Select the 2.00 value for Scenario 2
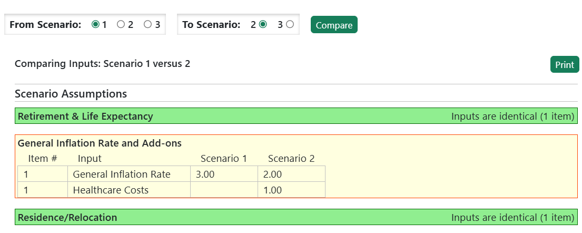This screenshot has width=582, height=233. point(272,174)
